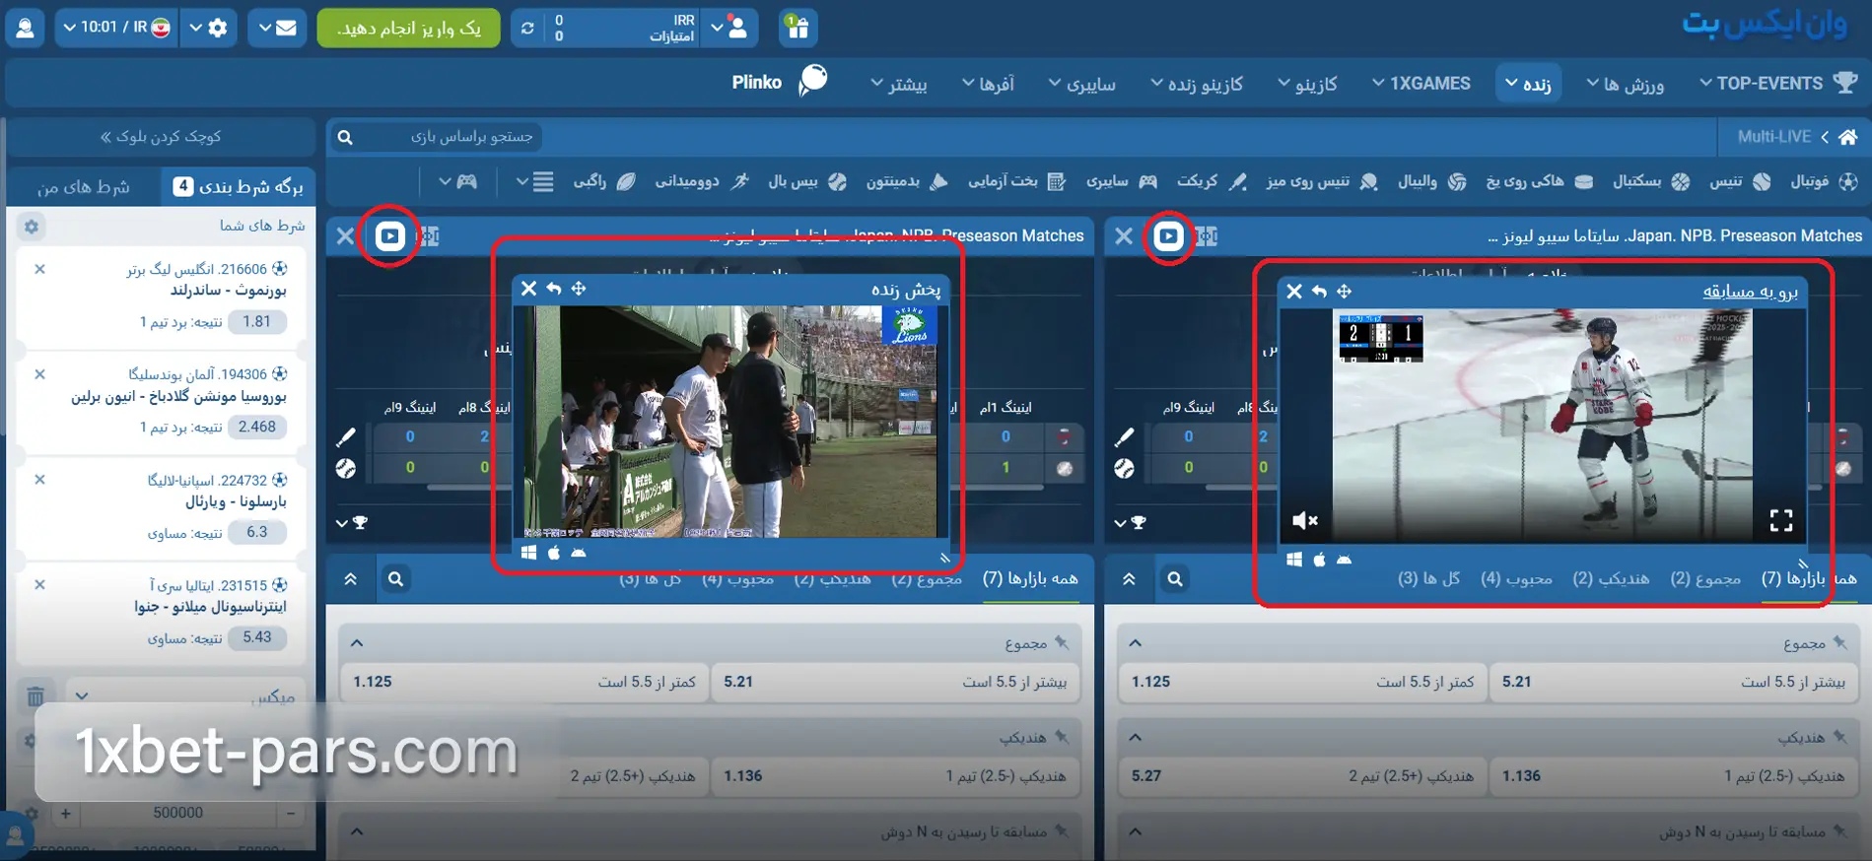The height and width of the screenshot is (861, 1872).
Task: Switch to برگه شرط بندی bet slip tab
Action: pos(239,186)
